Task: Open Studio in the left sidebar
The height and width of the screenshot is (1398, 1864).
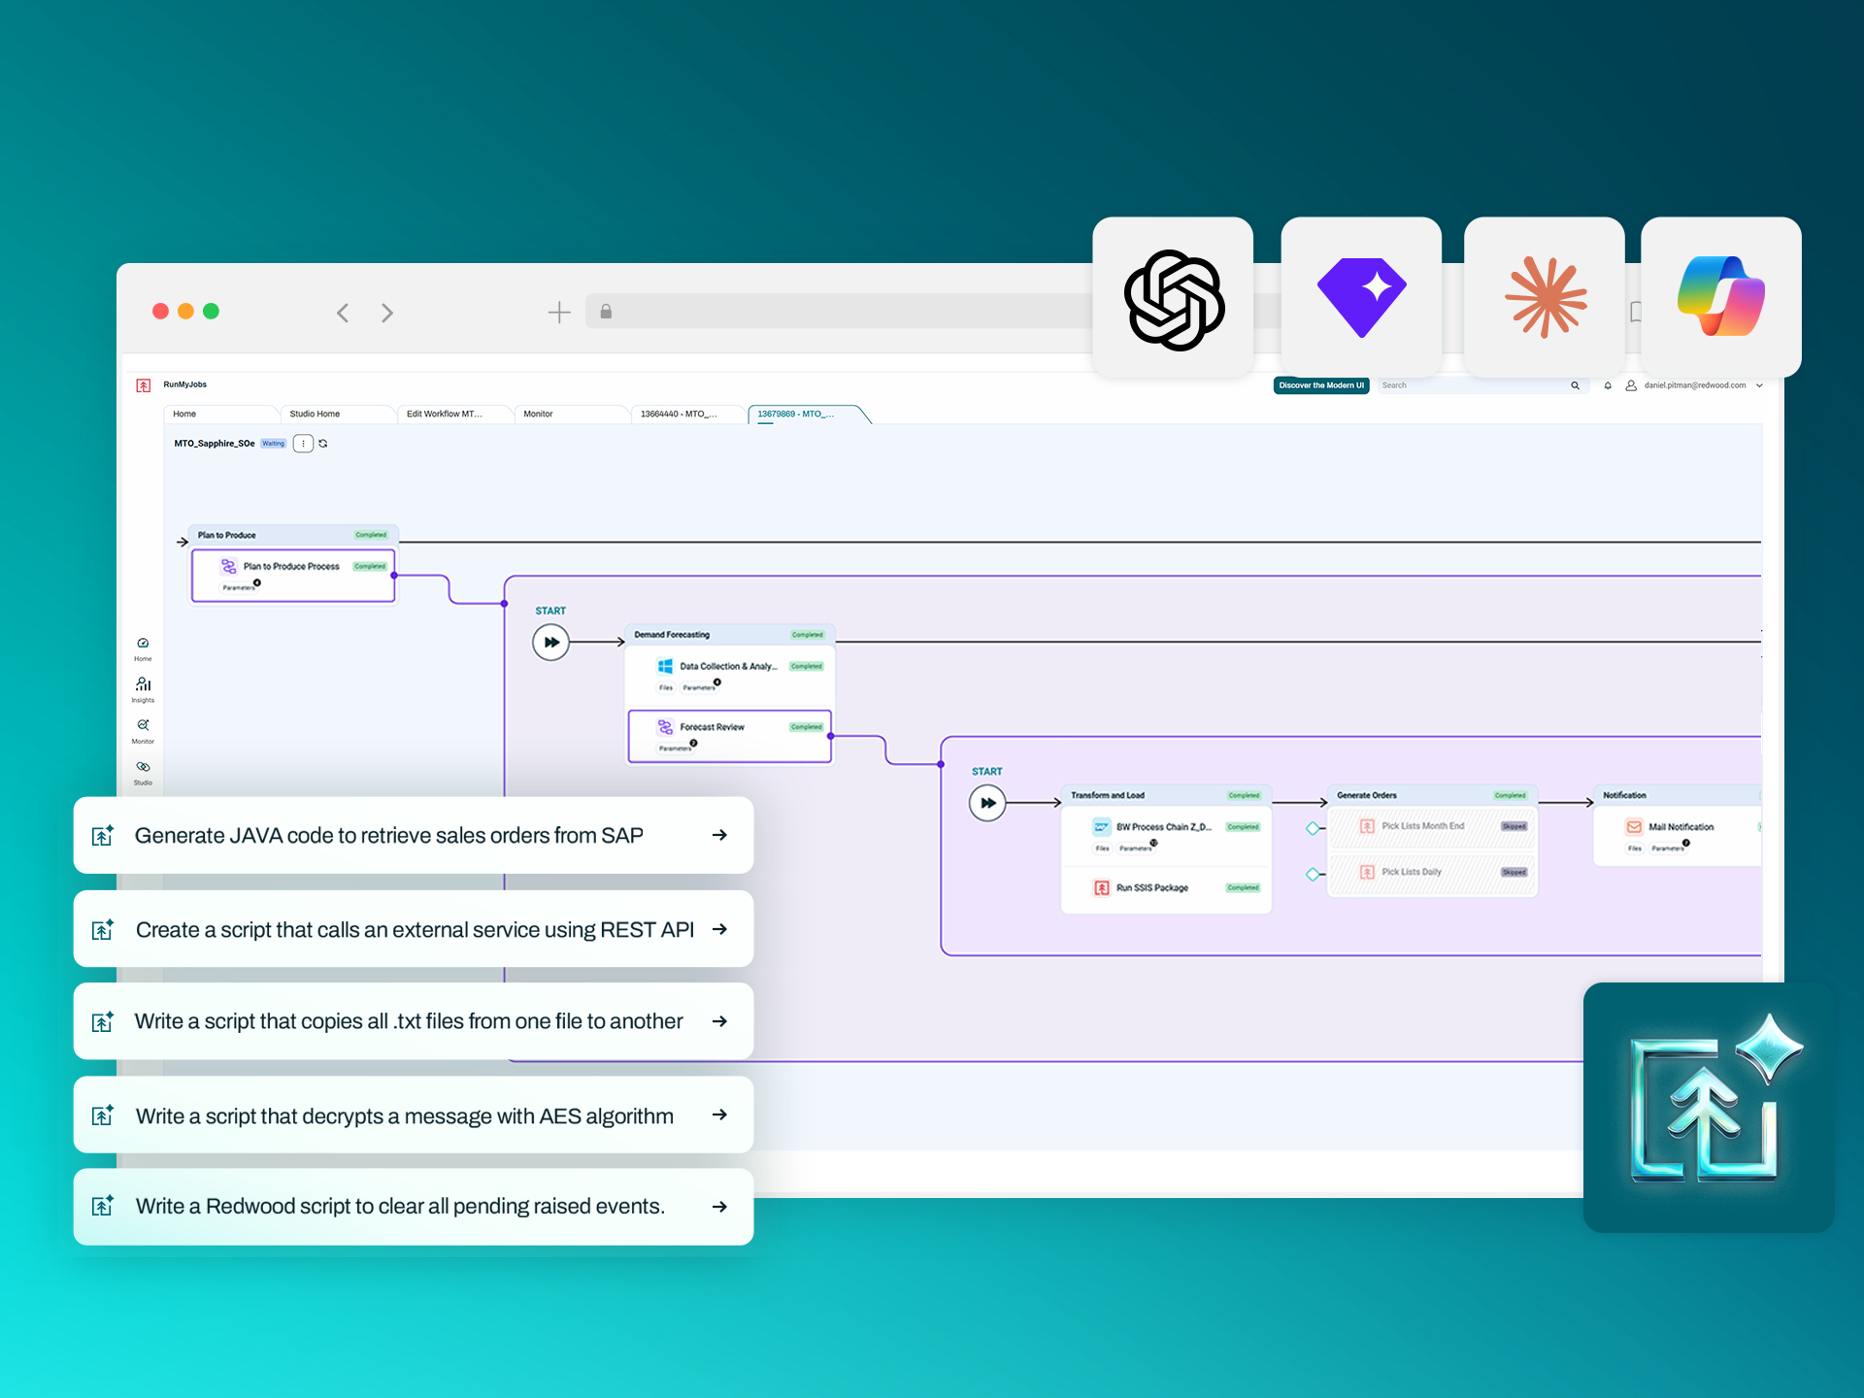Action: pyautogui.click(x=143, y=773)
